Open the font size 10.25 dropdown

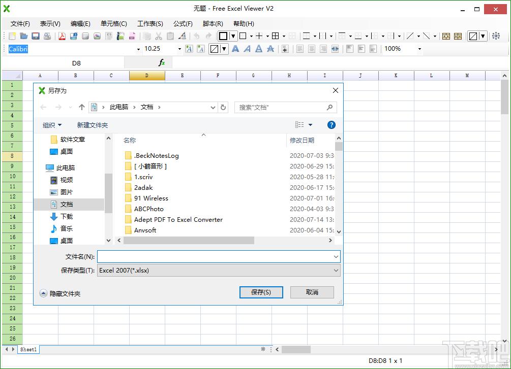[179, 49]
